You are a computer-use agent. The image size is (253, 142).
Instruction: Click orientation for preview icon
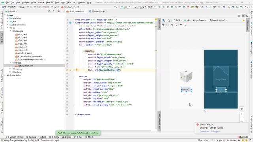tap(169, 20)
